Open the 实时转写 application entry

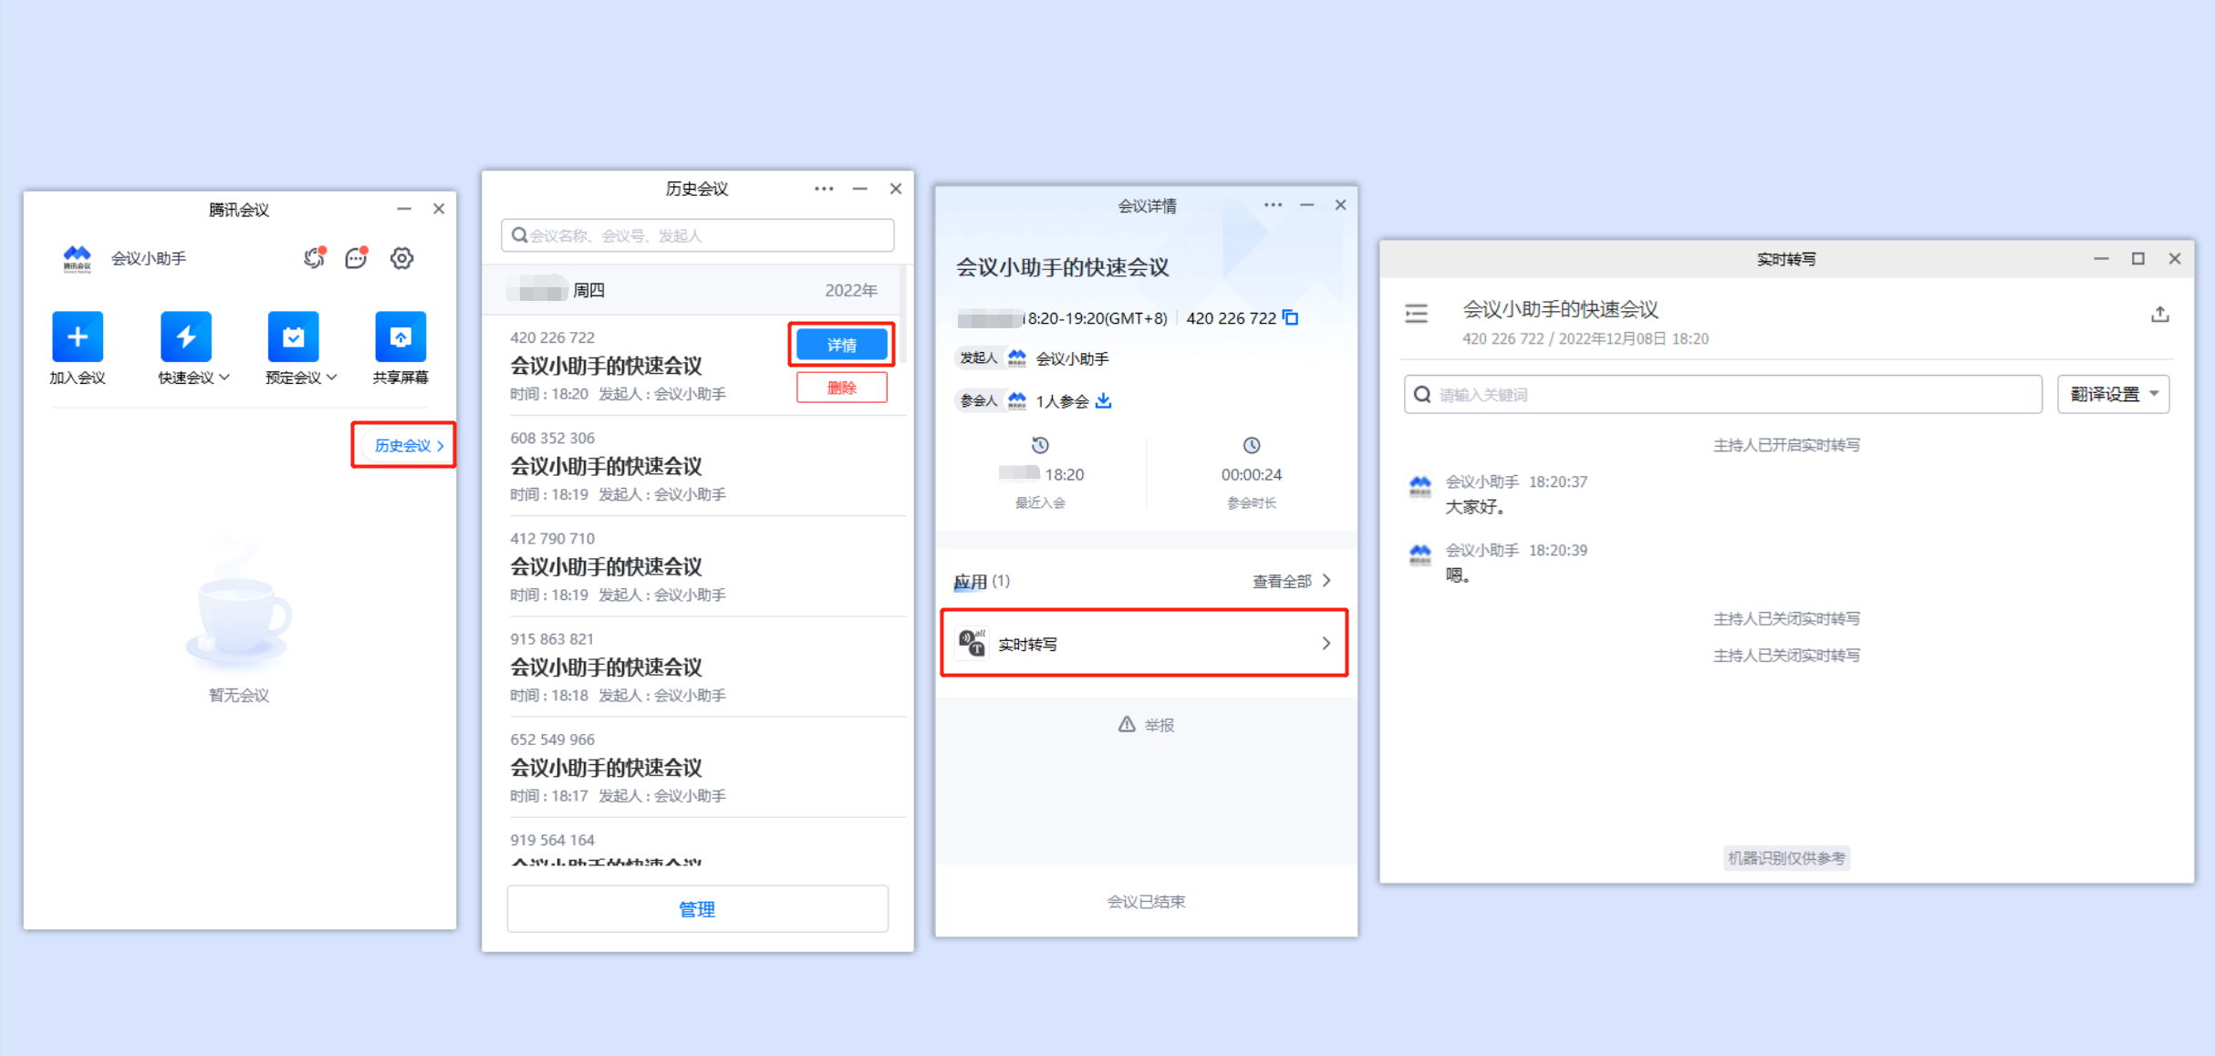click(1144, 644)
